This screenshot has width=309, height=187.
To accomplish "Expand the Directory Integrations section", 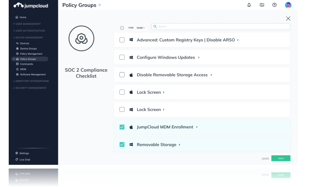I will [31, 81].
